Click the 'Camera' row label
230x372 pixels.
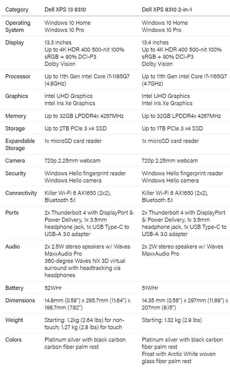click(15, 160)
